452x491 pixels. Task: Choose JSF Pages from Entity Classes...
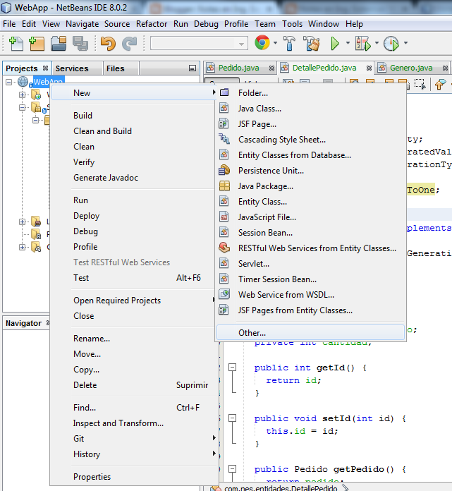pyautogui.click(x=310, y=310)
